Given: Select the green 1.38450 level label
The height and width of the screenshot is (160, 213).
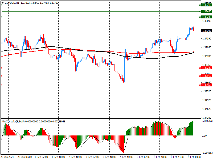Looking at the screenshot, I should [207, 11].
